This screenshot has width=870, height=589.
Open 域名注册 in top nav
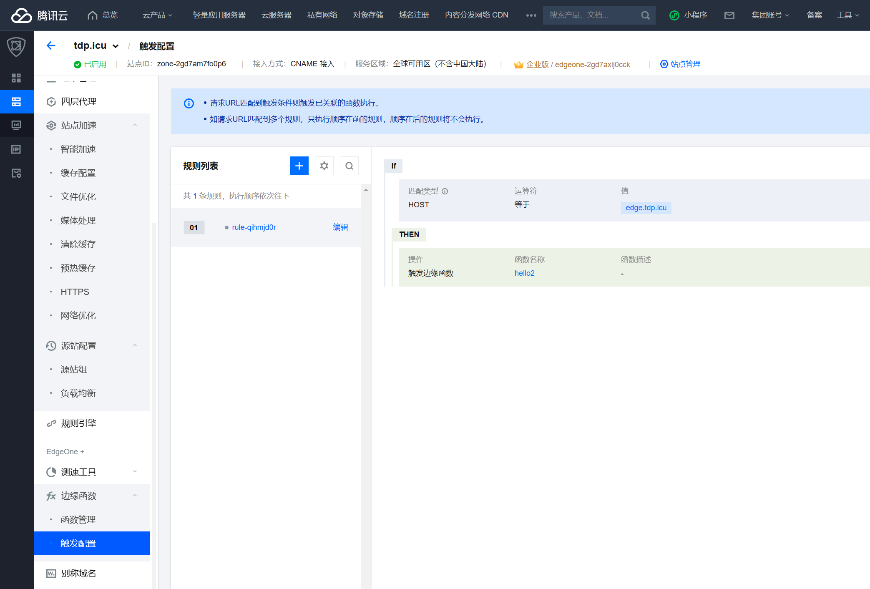pos(414,15)
